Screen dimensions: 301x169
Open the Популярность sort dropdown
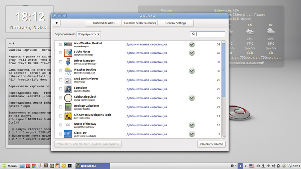(x=89, y=34)
